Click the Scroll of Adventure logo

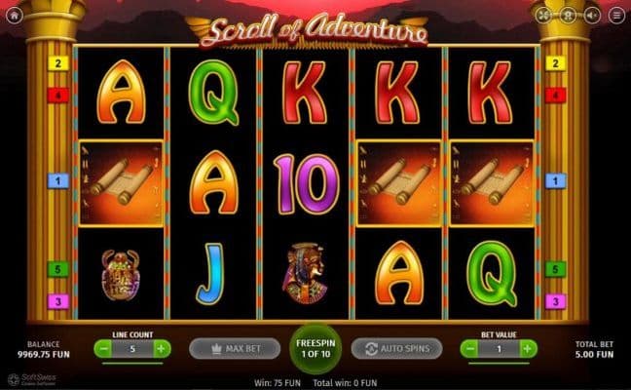pyautogui.click(x=314, y=30)
